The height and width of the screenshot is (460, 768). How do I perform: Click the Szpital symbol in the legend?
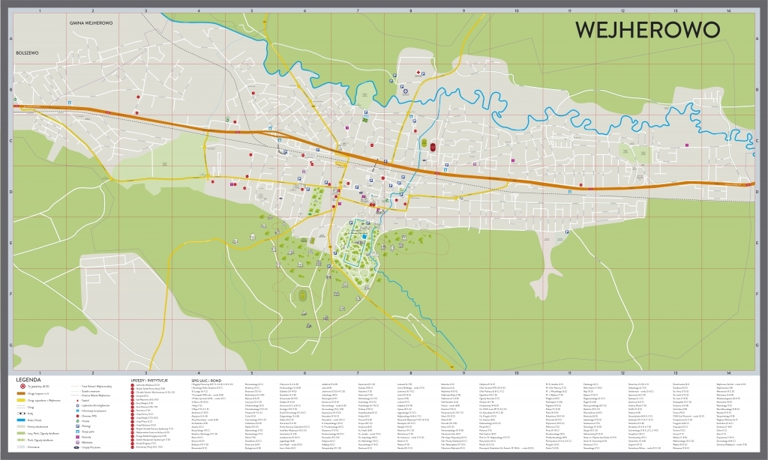77,400
